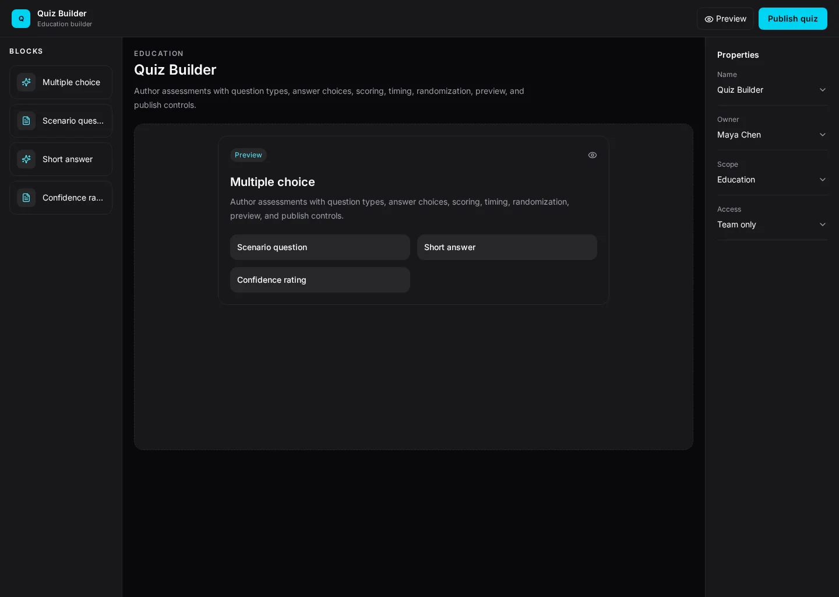Click the Preview badge on the card
The width and height of the screenshot is (839, 597).
point(248,155)
